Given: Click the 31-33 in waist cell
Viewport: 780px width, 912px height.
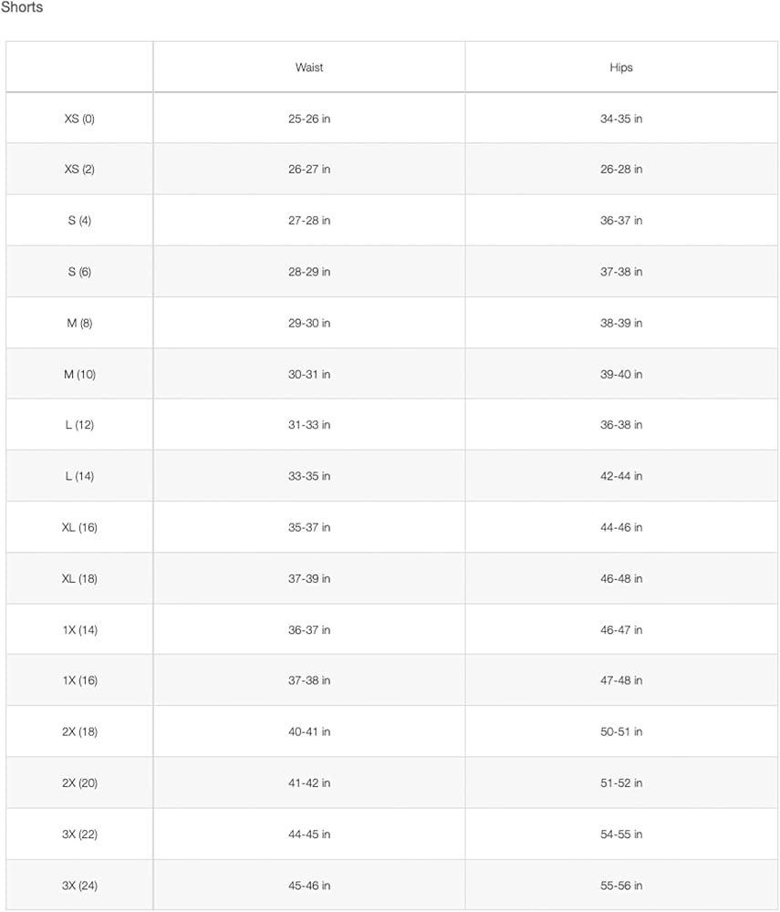Looking at the screenshot, I should tap(309, 425).
